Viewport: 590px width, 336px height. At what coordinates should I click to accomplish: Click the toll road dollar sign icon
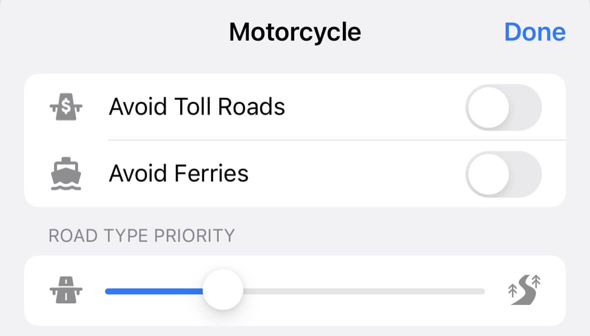coord(66,106)
